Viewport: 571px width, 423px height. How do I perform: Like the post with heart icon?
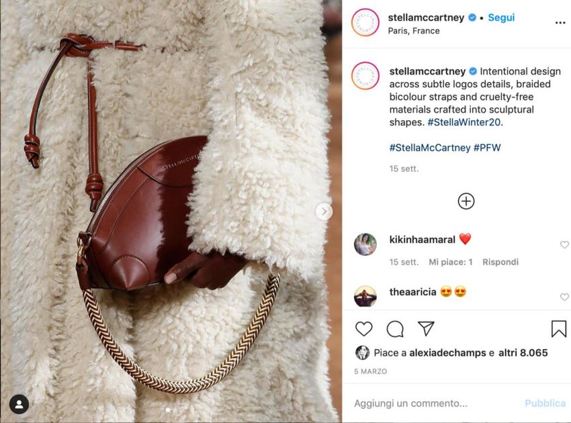pos(363,329)
